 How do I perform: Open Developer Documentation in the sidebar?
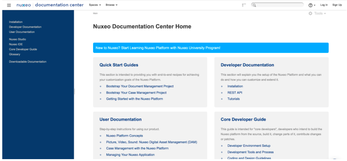coord(25,27)
